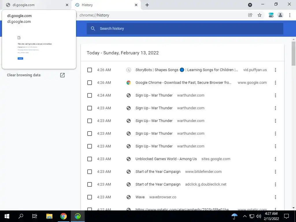Click the share page icon in address bar
Viewport: 296px width, 222px height.
tap(250, 15)
